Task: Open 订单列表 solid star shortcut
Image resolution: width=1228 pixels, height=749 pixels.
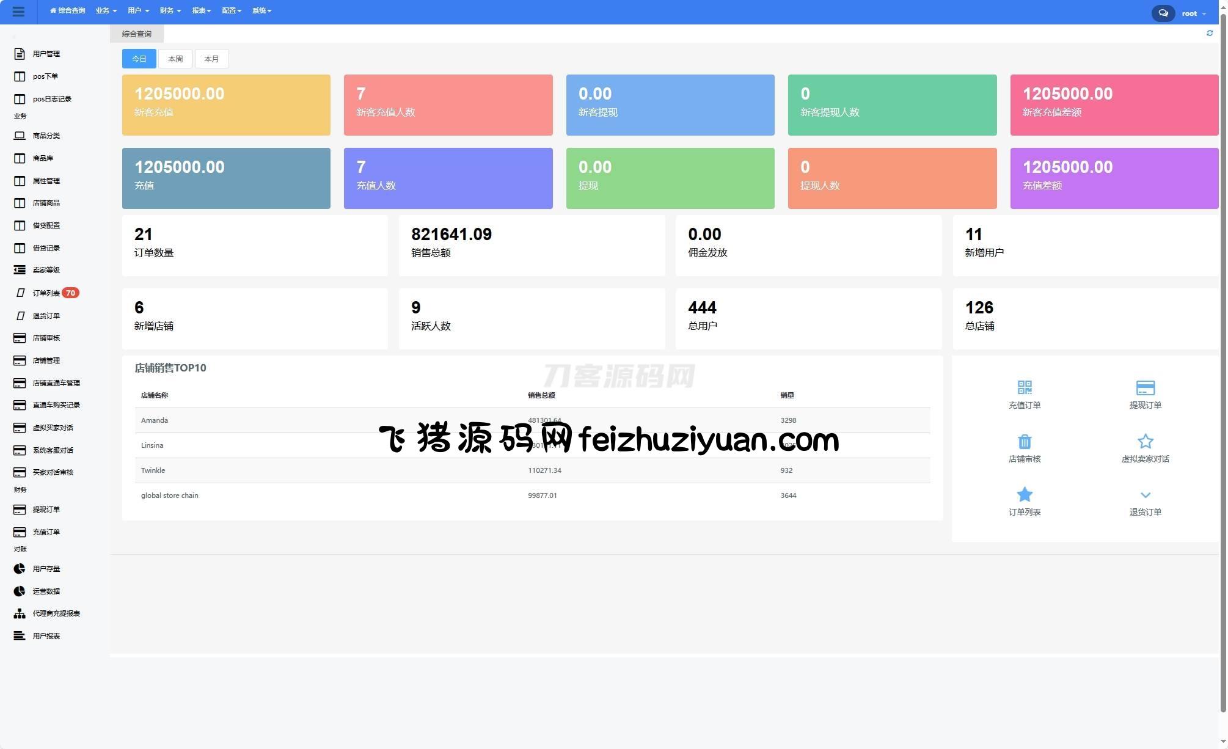Action: click(x=1024, y=494)
